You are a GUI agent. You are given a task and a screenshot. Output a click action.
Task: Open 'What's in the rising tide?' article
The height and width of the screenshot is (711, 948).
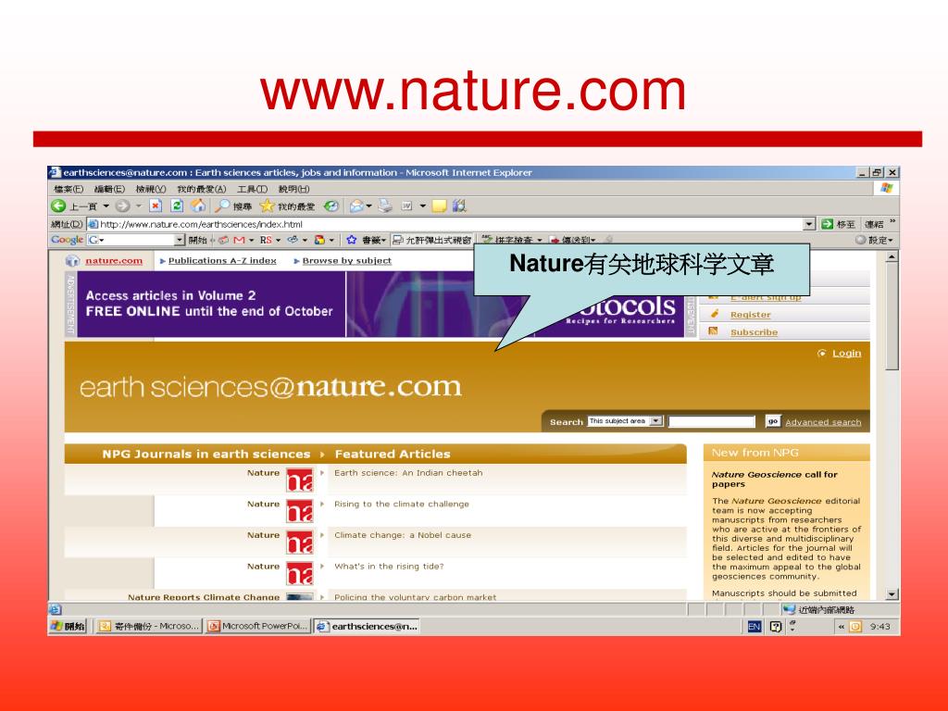tap(389, 567)
